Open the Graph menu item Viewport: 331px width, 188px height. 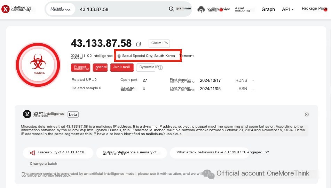click(268, 9)
